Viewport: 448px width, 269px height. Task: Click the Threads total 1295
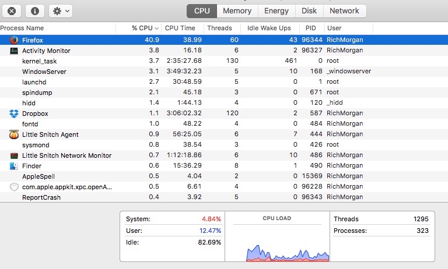[421, 219]
